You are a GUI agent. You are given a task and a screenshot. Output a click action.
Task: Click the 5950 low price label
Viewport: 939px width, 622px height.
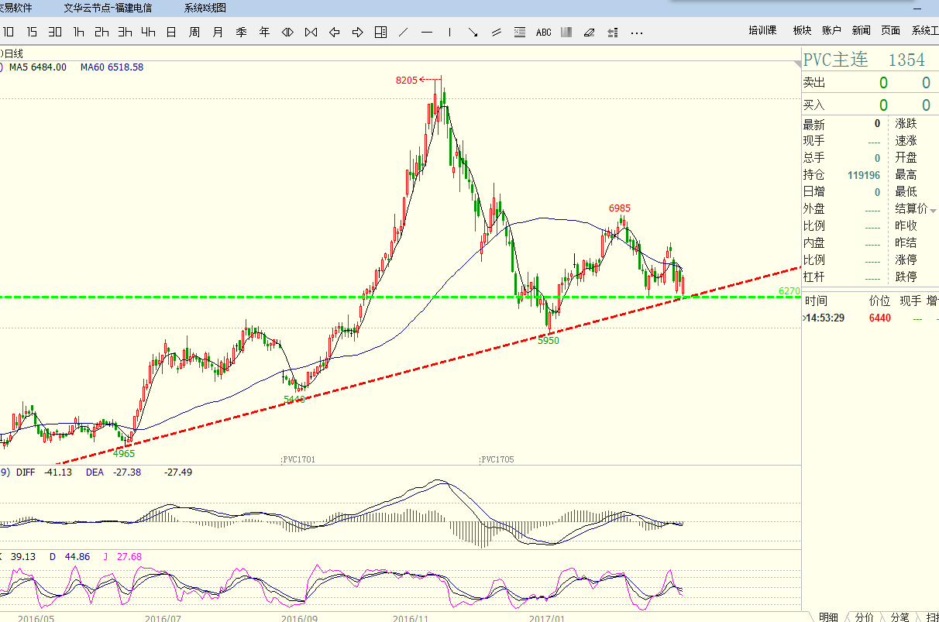(x=549, y=340)
